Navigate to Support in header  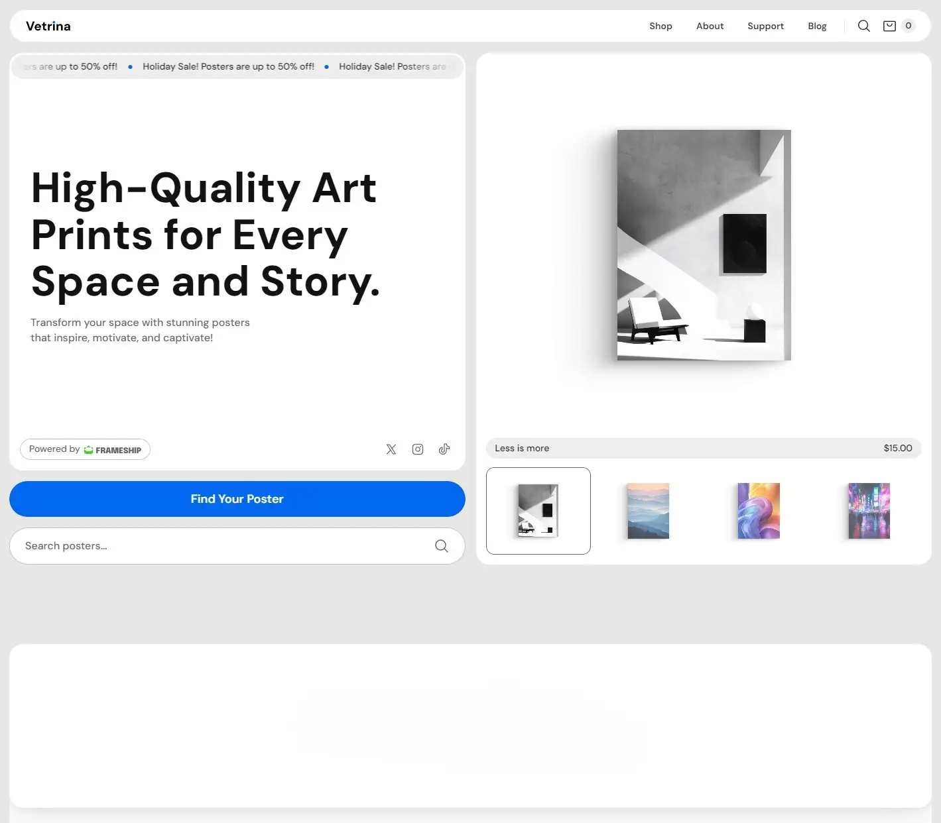pyautogui.click(x=765, y=26)
